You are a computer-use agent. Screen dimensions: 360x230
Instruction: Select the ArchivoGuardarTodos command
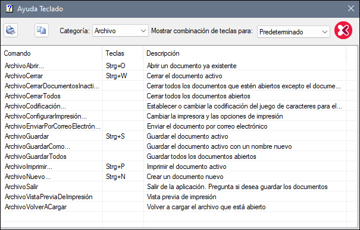coord(36,156)
